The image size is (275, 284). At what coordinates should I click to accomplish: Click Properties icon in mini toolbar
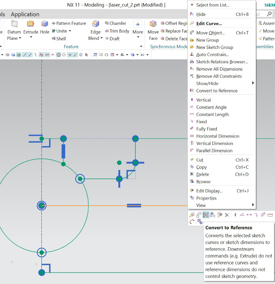point(200,221)
